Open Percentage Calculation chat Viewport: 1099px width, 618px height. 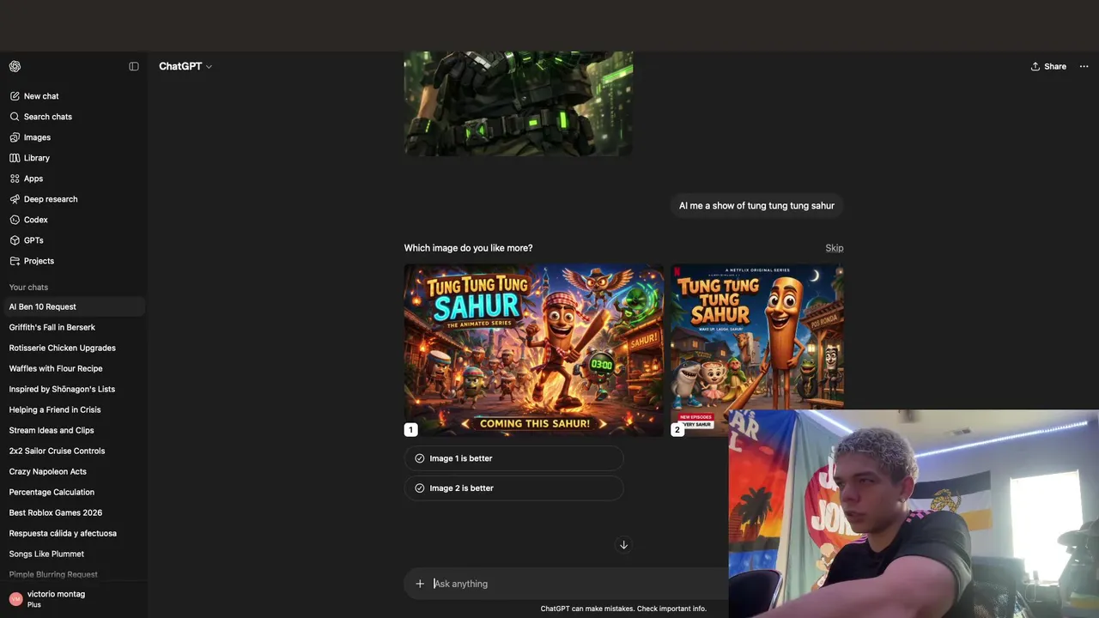(x=74, y=492)
